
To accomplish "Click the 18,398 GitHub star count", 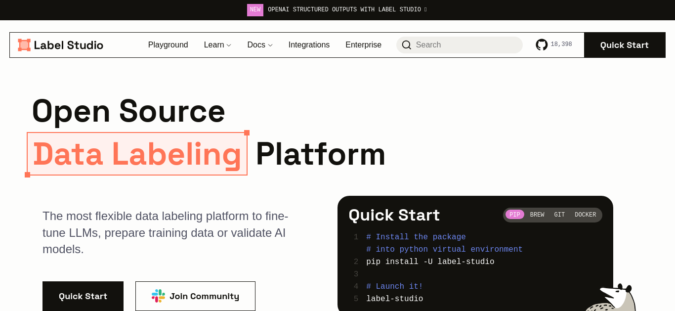I will [561, 44].
